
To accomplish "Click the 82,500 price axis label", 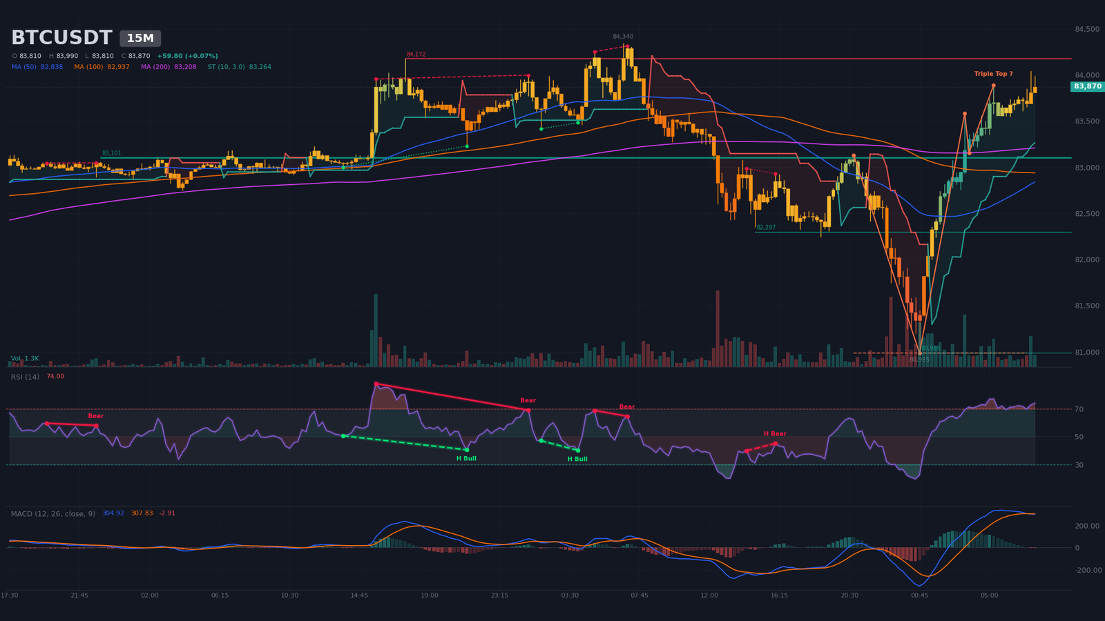I will click(x=1087, y=214).
